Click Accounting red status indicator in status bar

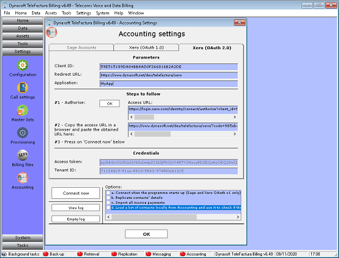[x=182, y=254]
